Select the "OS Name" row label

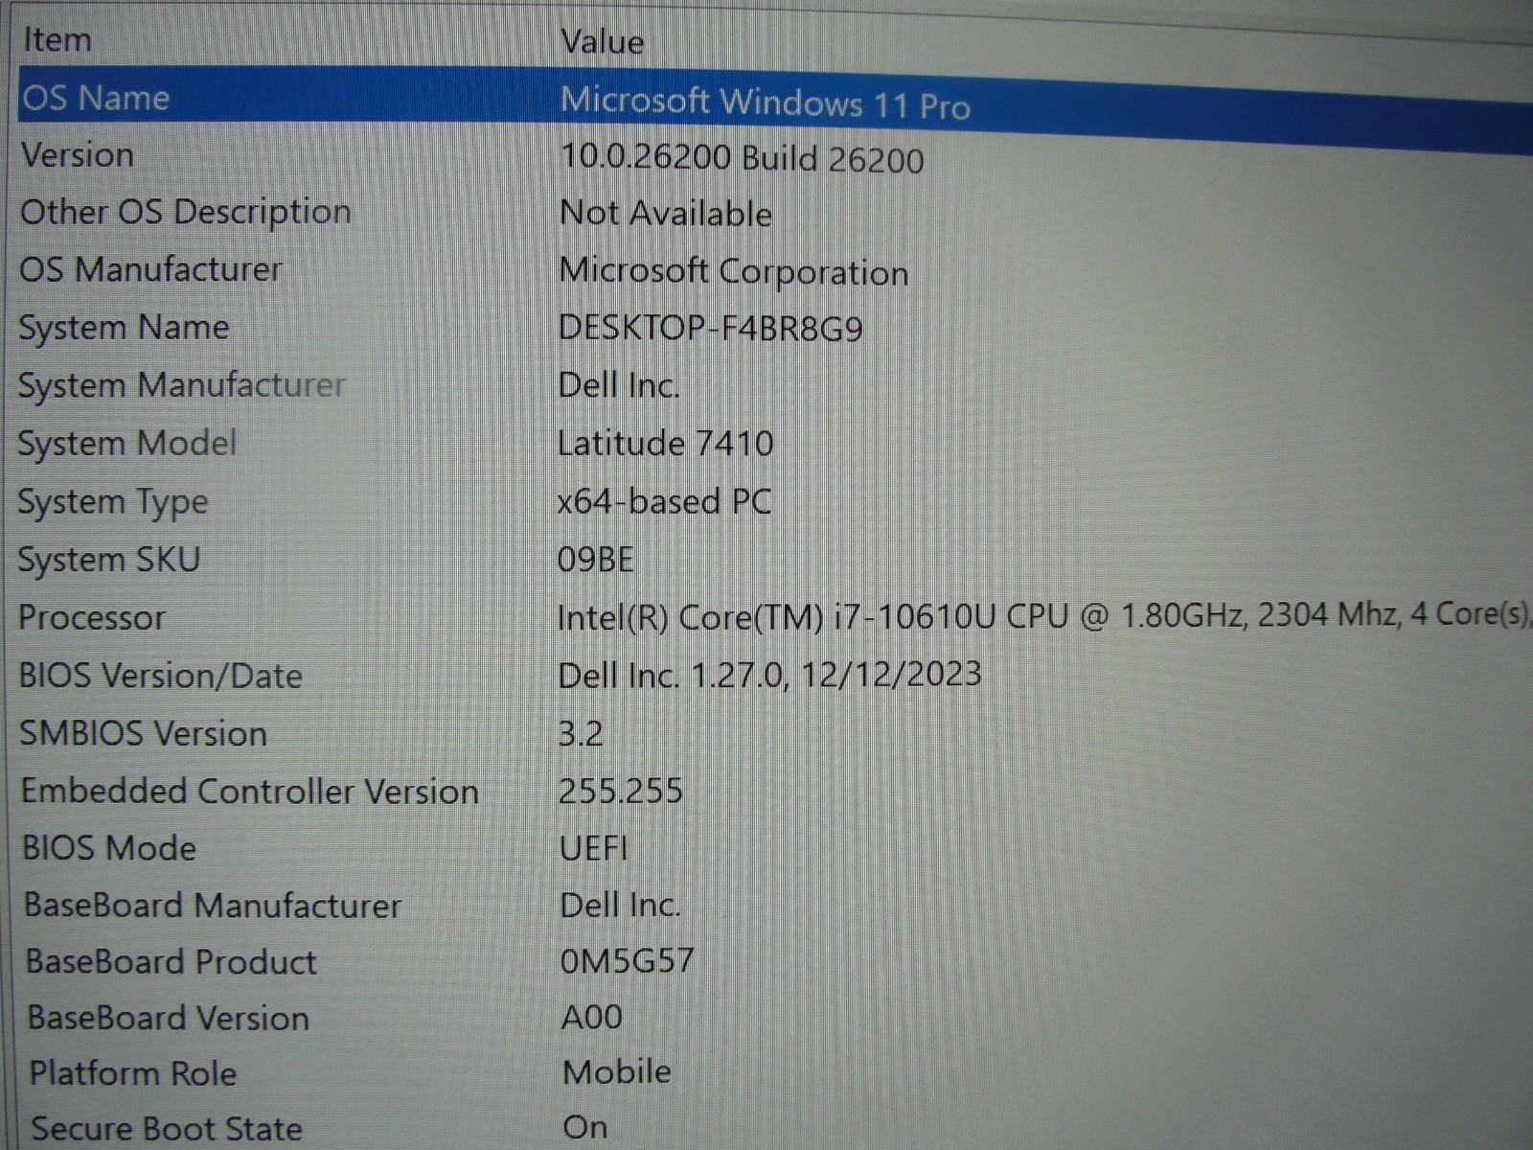click(96, 98)
